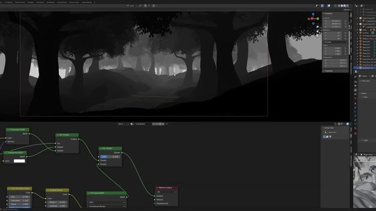Toggle snapping magnet in viewport header
Viewport: 376px width, 211px height.
[145, 6]
